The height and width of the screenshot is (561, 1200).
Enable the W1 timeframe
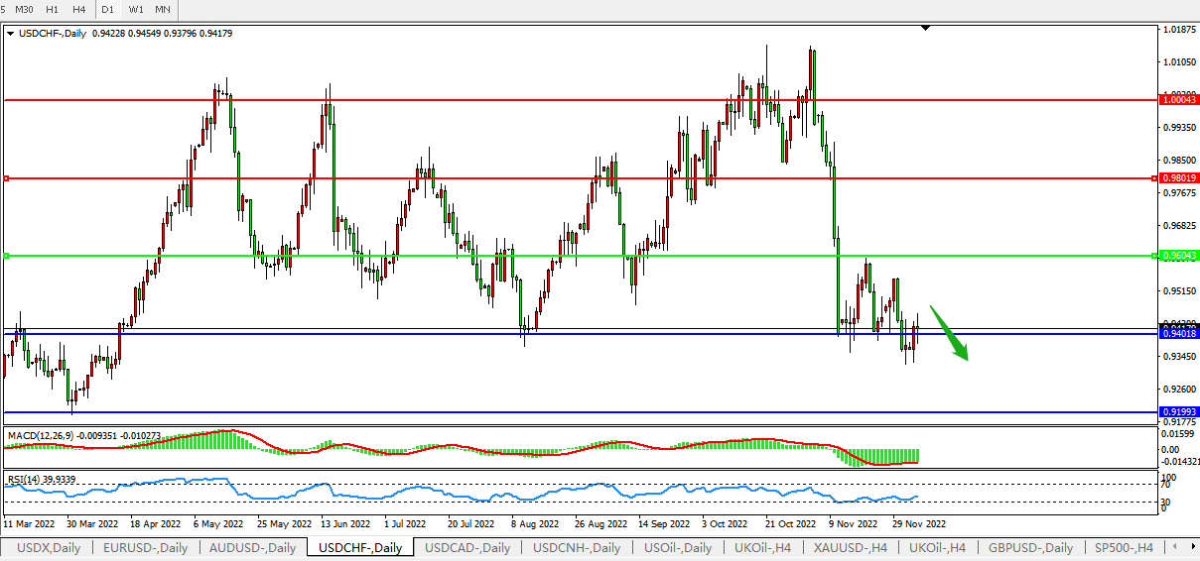[136, 9]
